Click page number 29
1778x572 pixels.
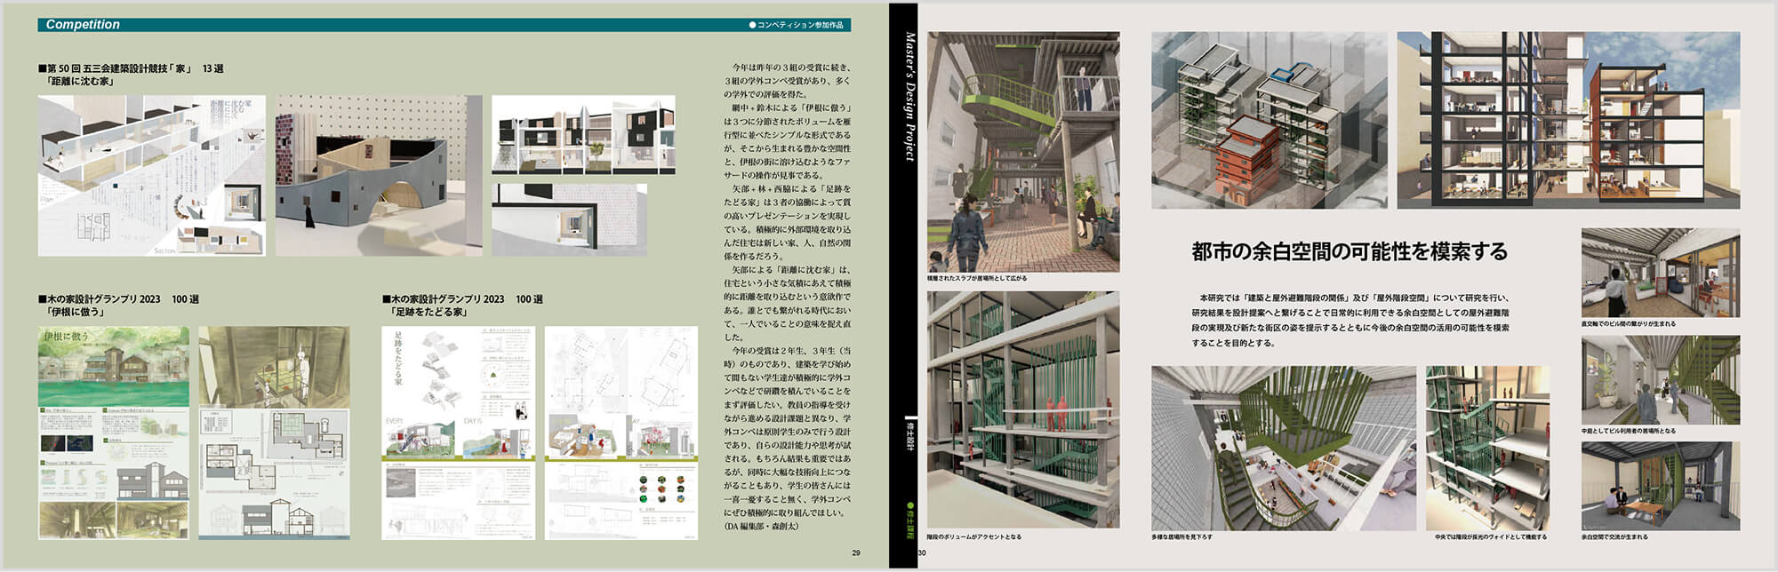pos(855,552)
